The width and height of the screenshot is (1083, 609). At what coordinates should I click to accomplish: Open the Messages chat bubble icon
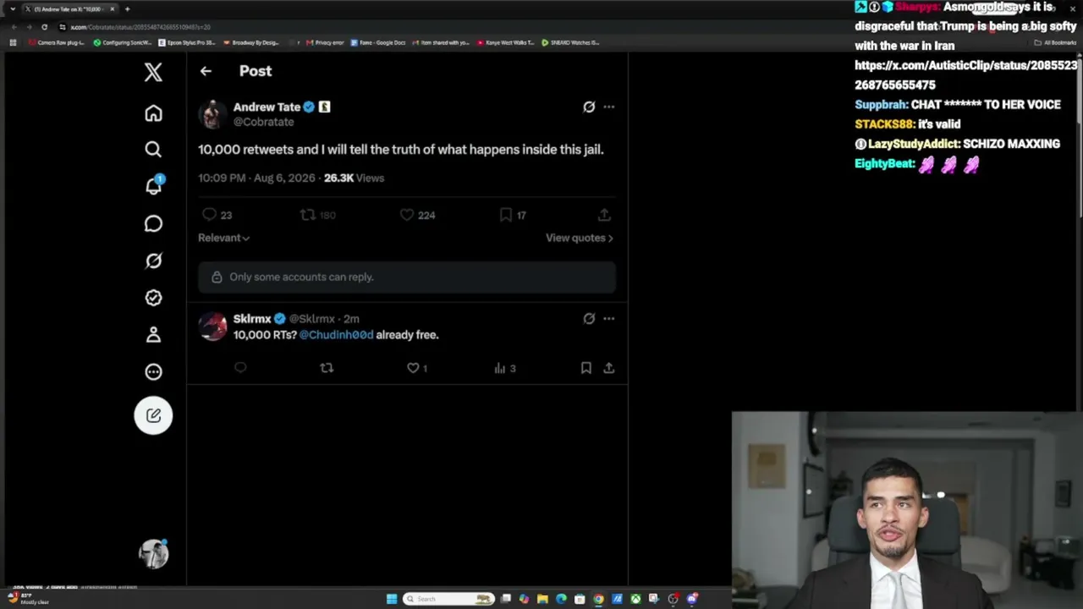pyautogui.click(x=153, y=223)
